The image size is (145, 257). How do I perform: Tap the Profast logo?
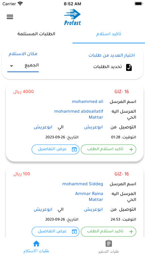(x=72, y=17)
